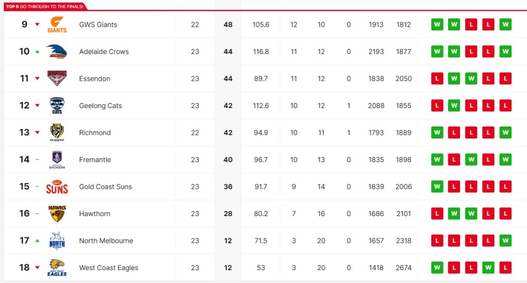The height and width of the screenshot is (283, 527).
Task: Click the North Melbourne team name
Action: pyautogui.click(x=106, y=241)
